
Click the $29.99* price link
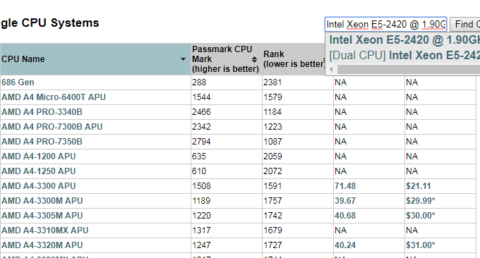[x=420, y=200]
